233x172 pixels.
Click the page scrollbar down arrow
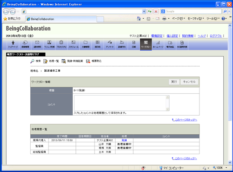(230, 163)
